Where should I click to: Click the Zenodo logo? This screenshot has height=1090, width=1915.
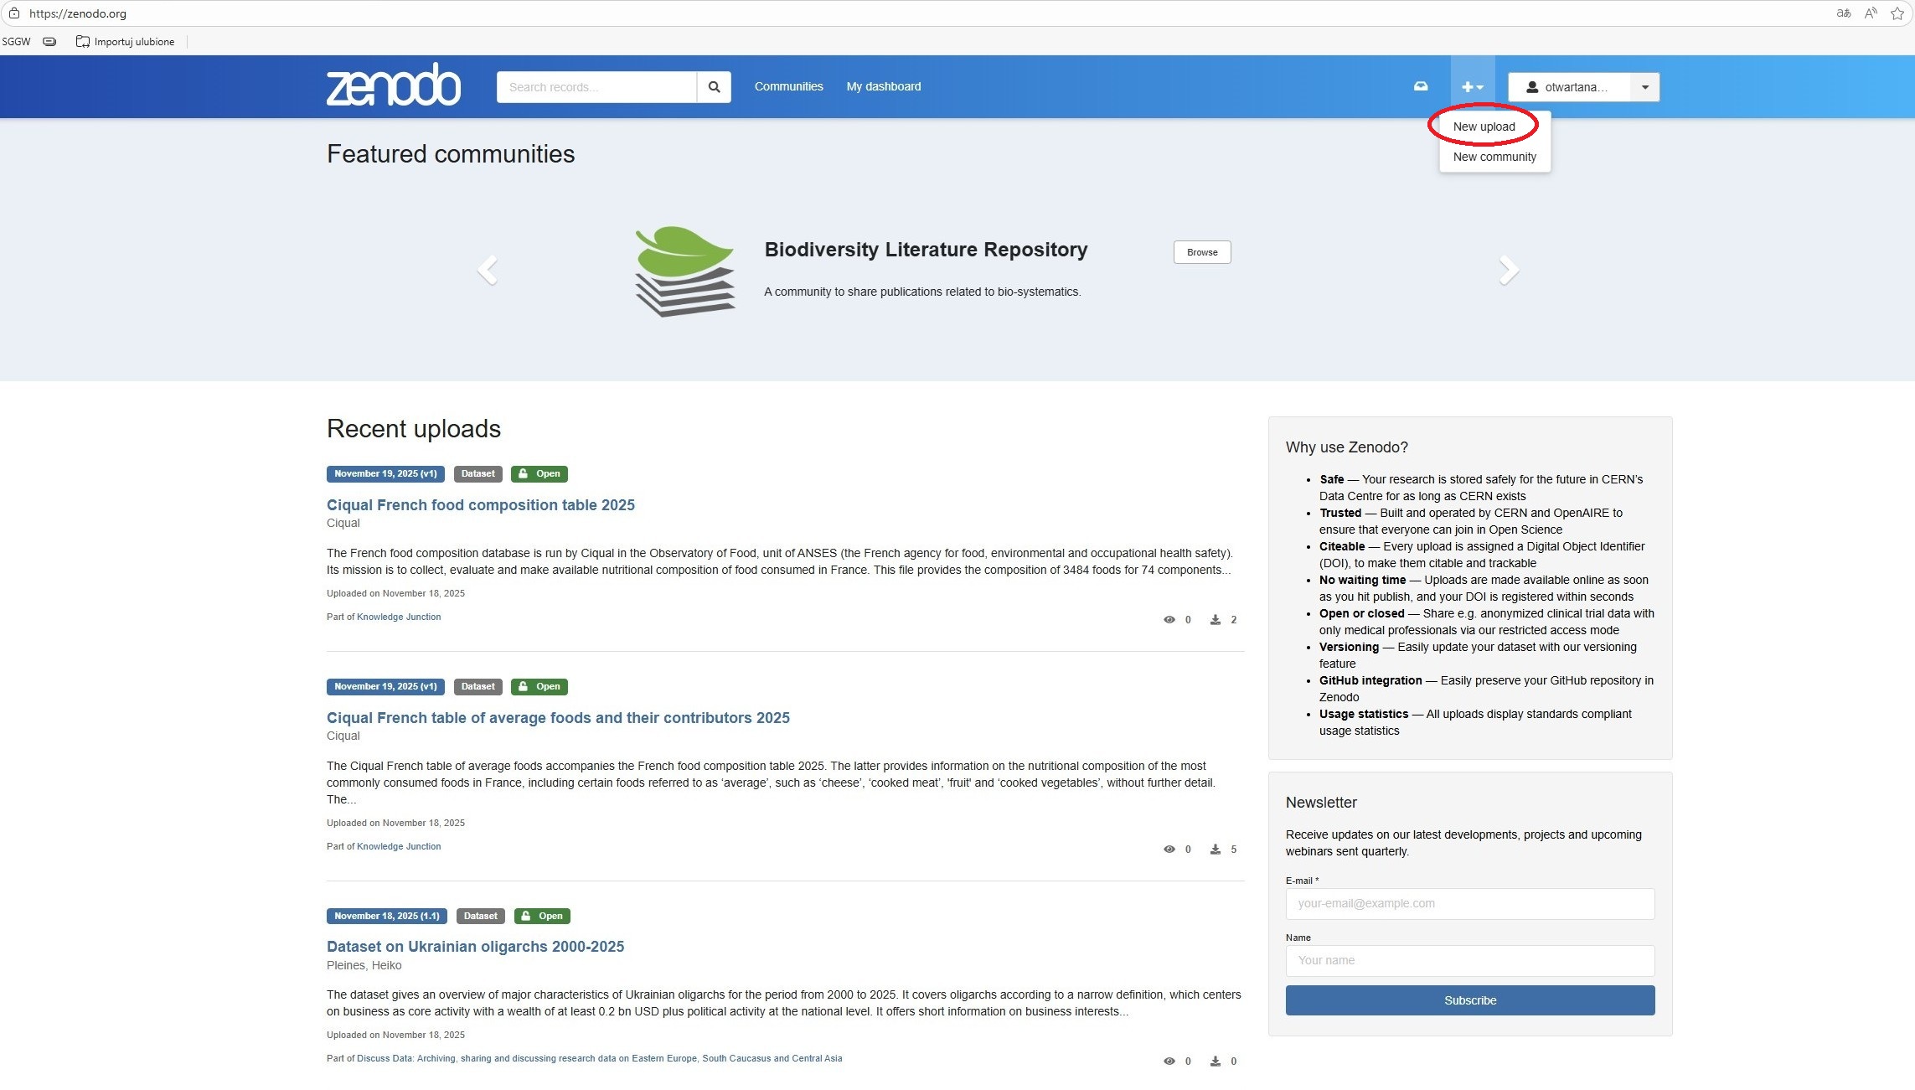(x=393, y=85)
